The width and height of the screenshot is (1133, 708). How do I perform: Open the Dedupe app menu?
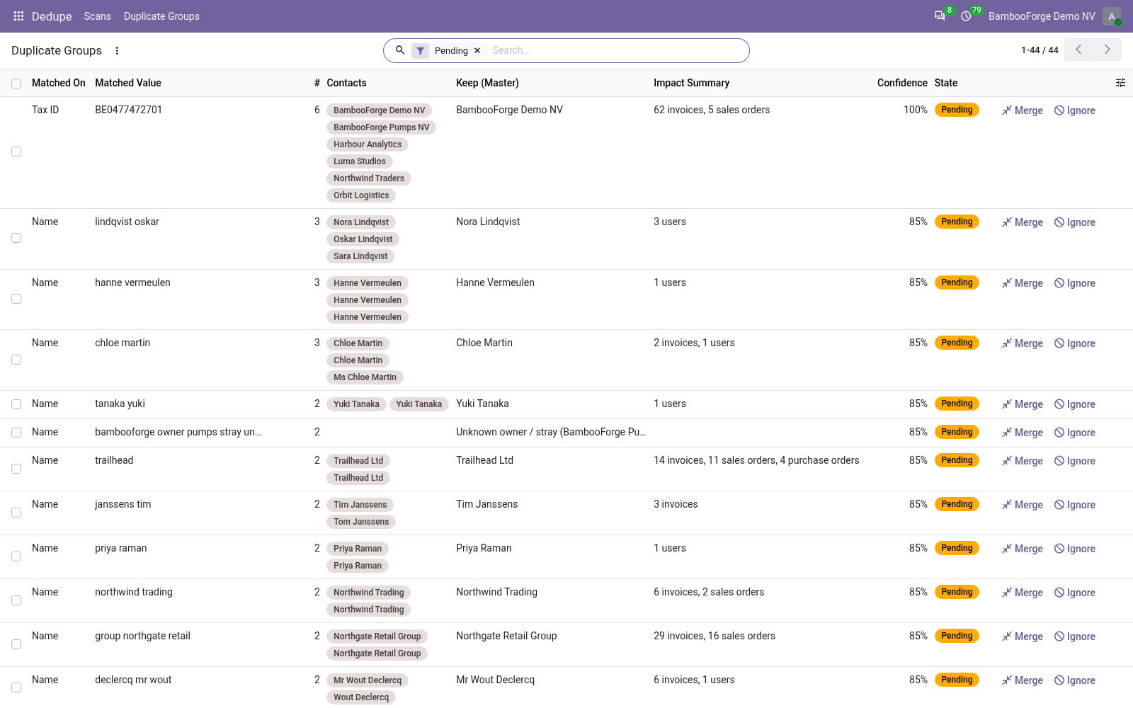[52, 16]
